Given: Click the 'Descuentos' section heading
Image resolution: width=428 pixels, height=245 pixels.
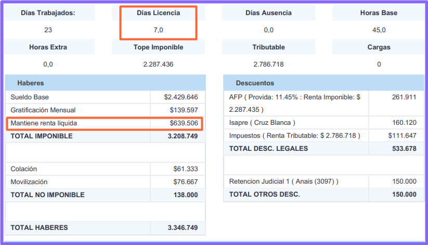Looking at the screenshot, I should coord(255,83).
